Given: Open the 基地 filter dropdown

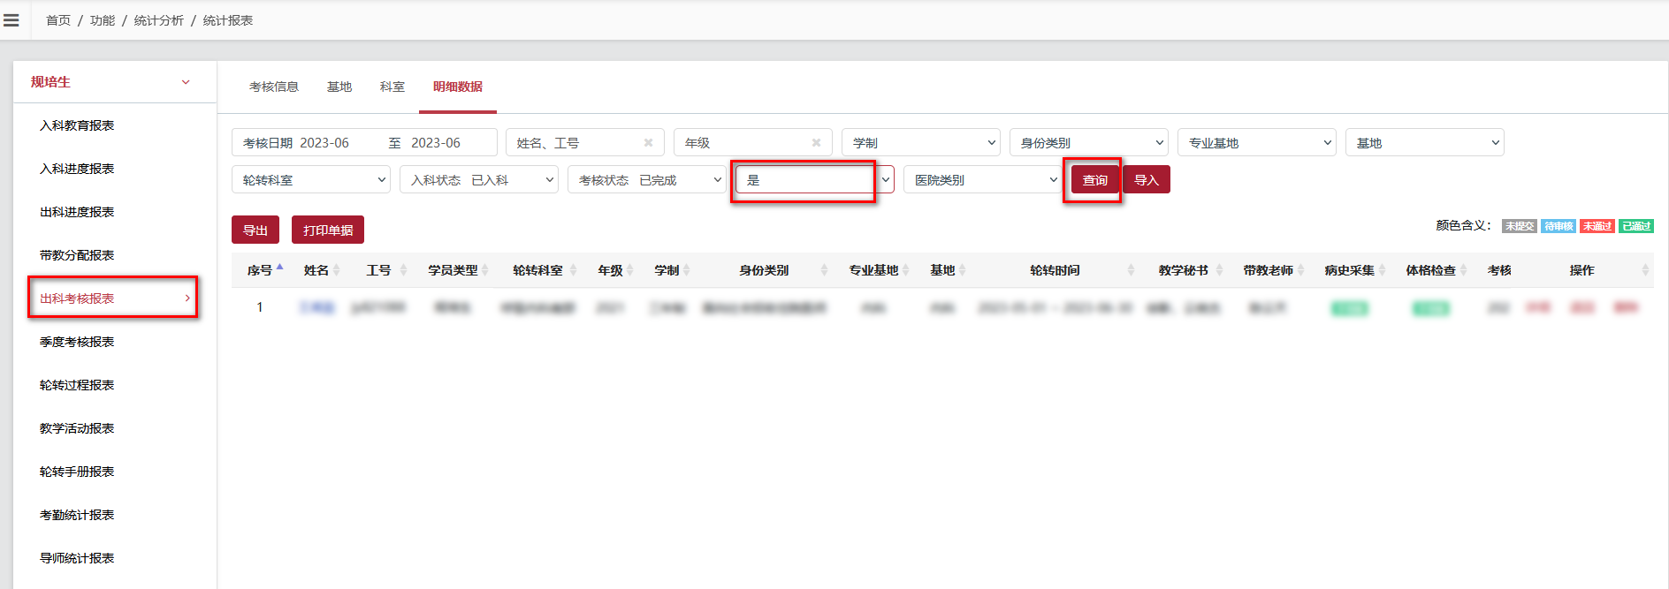Looking at the screenshot, I should pos(1424,143).
